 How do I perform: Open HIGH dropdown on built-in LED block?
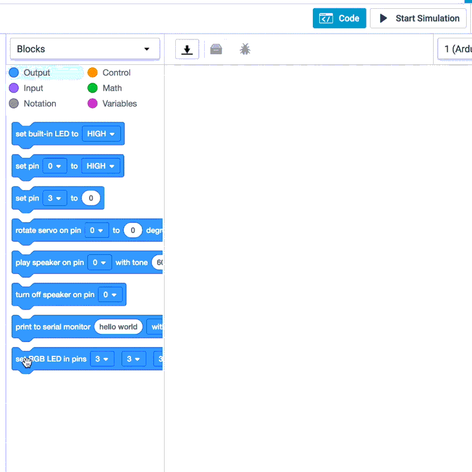[101, 134]
